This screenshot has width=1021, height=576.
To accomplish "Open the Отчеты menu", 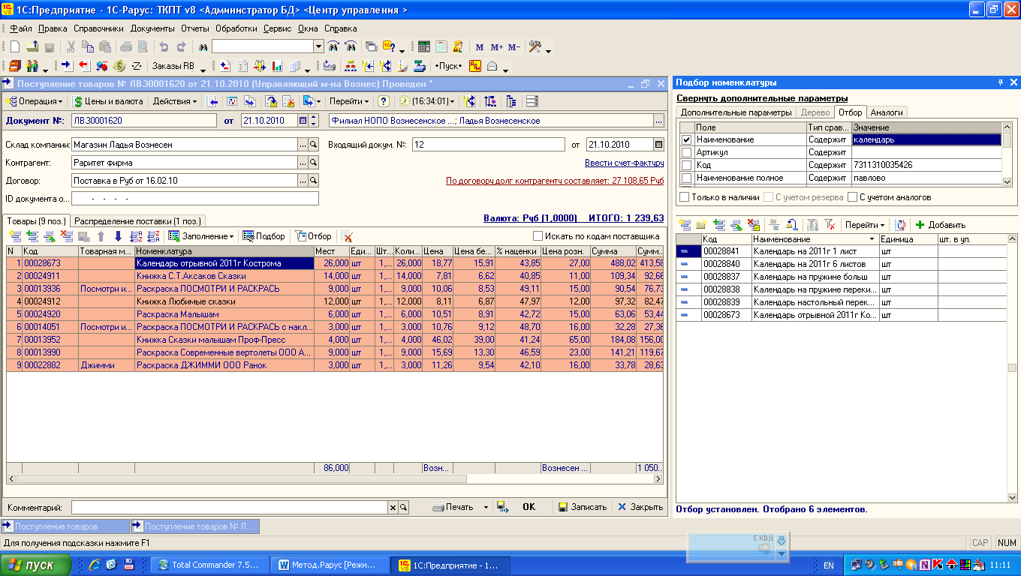I will [195, 28].
